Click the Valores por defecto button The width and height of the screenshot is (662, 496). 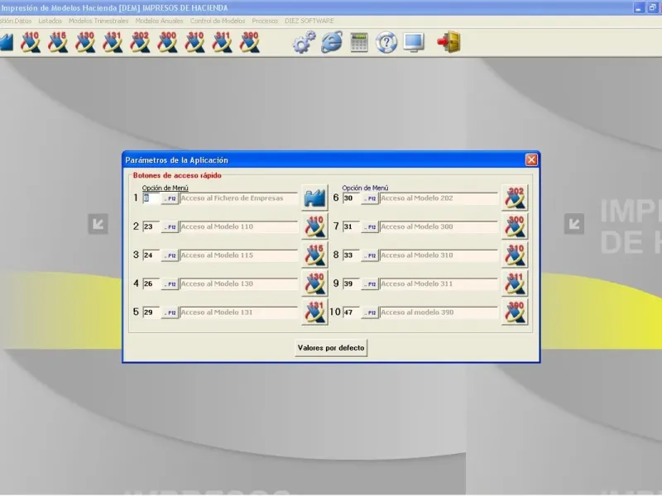[331, 348]
